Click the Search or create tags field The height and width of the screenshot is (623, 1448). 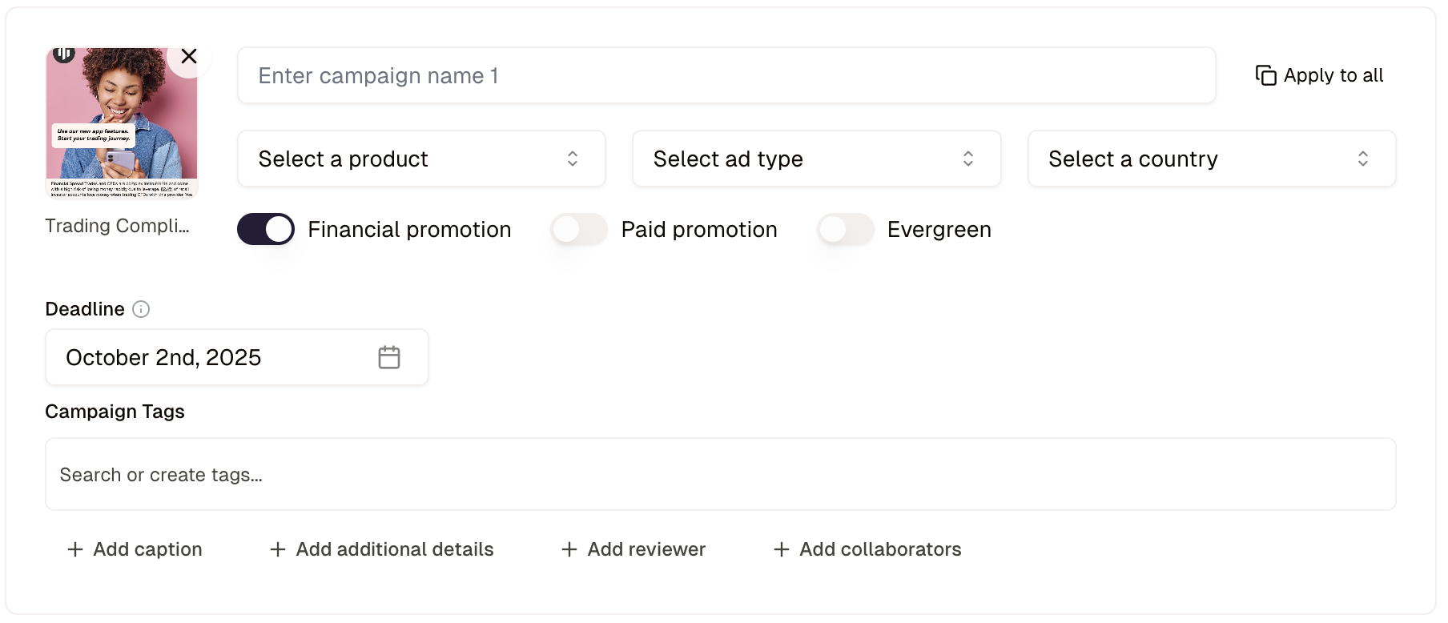point(719,474)
